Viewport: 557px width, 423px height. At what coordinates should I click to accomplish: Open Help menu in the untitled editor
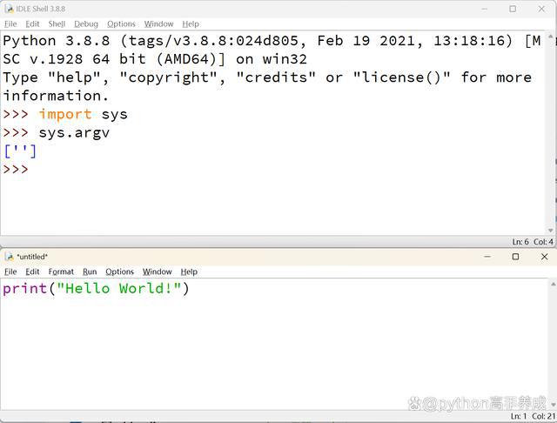click(x=189, y=272)
